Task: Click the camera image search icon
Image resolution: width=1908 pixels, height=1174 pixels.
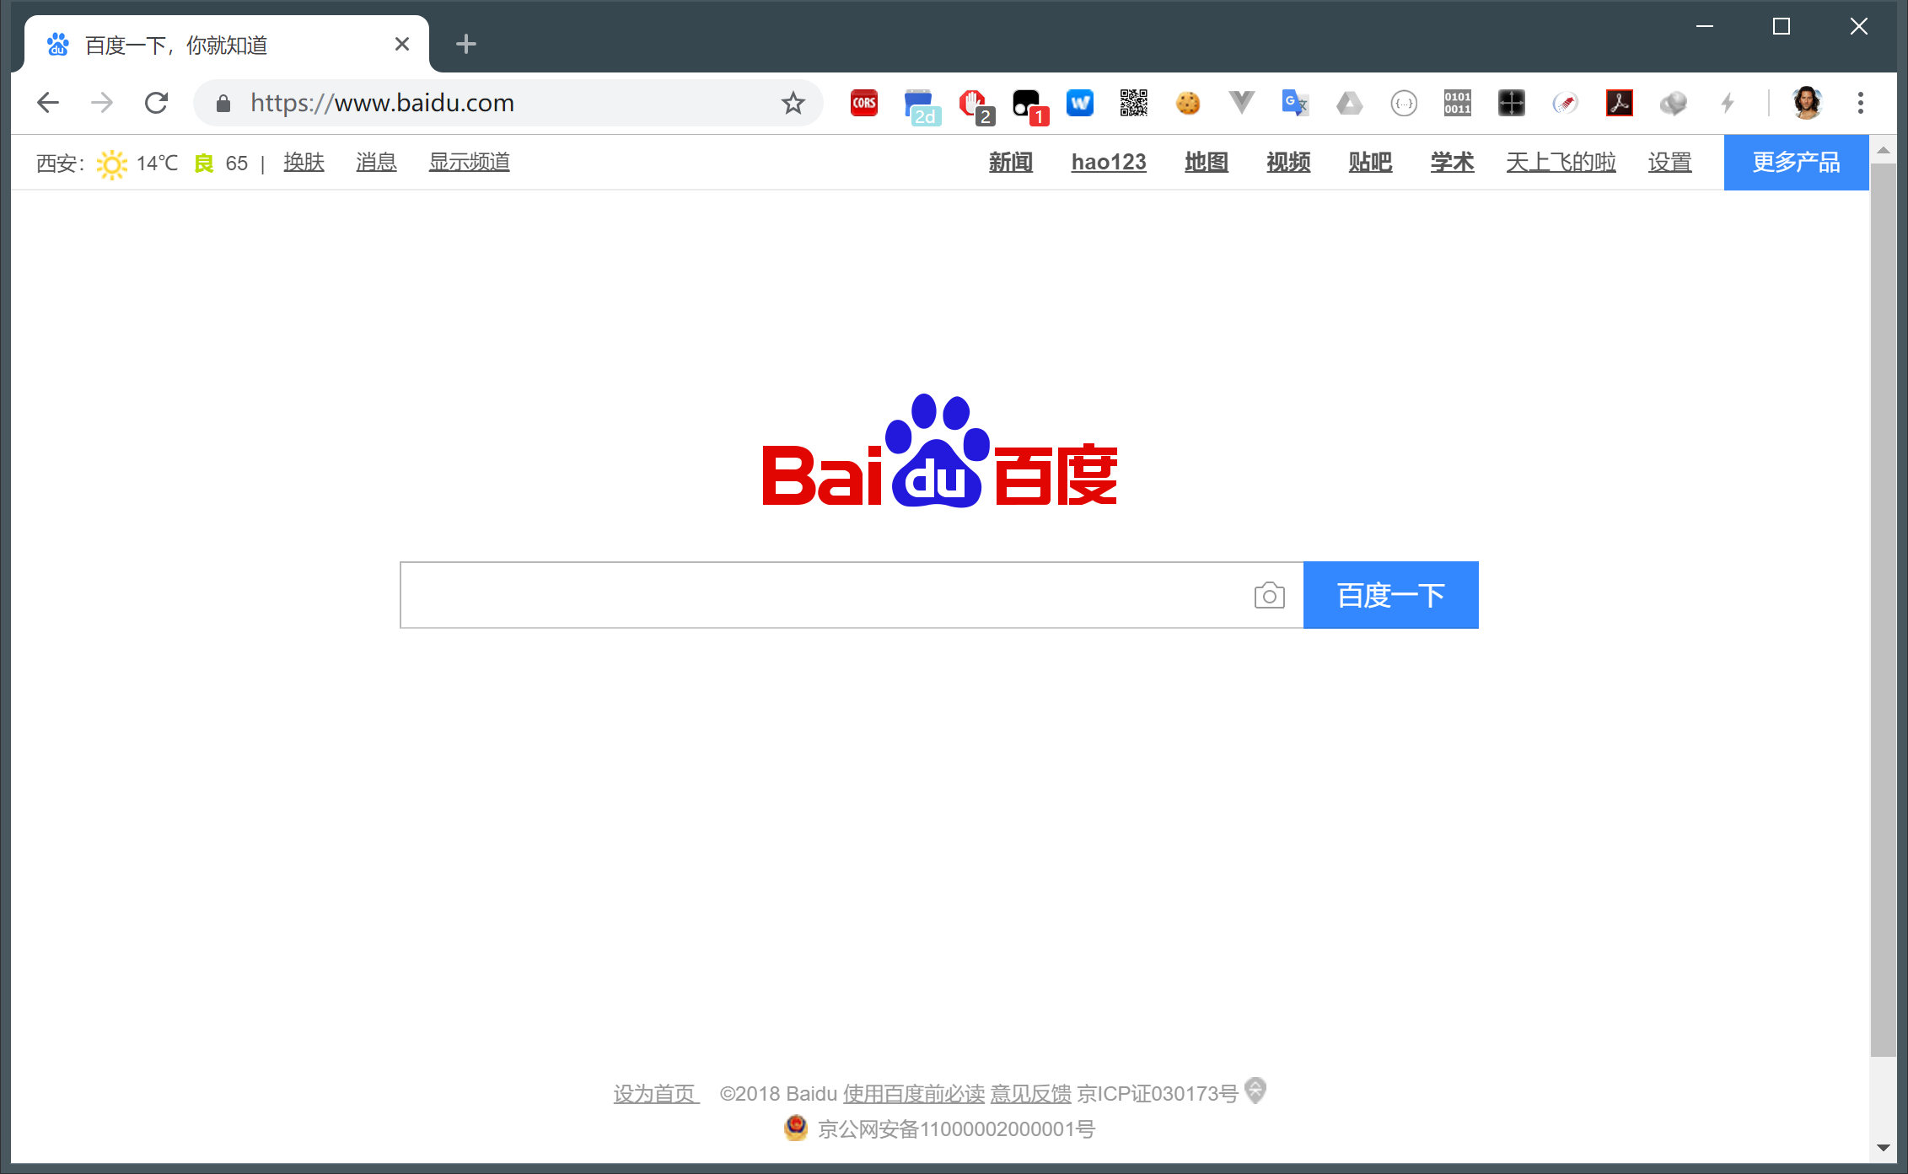Action: pos(1269,595)
